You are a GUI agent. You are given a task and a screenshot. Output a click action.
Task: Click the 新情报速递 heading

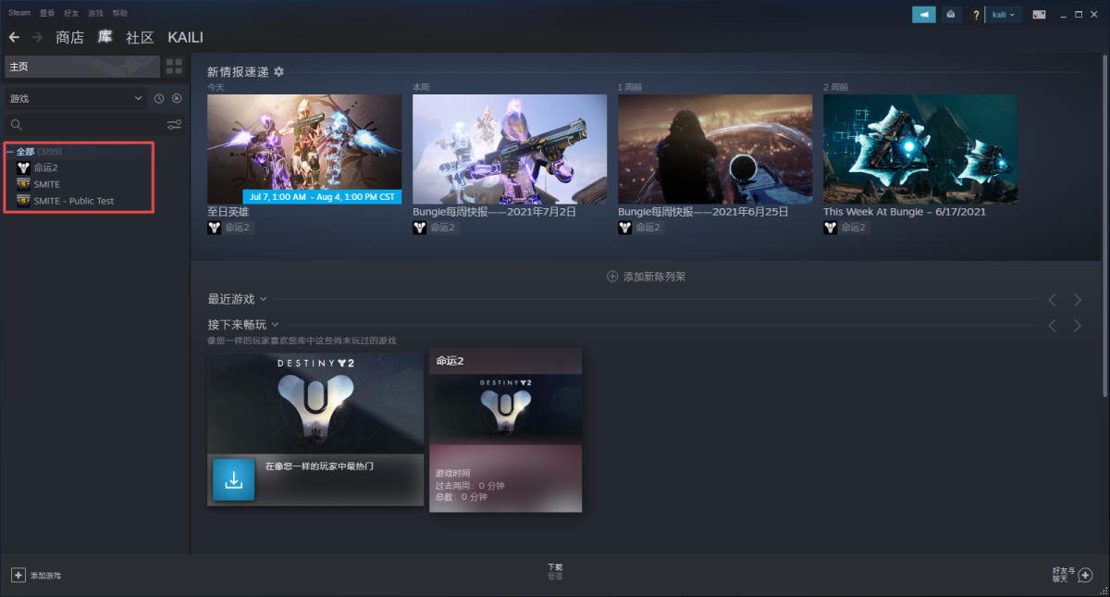[x=238, y=71]
